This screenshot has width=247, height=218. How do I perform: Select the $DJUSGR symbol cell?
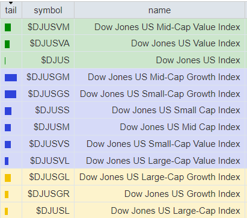[x=48, y=194]
